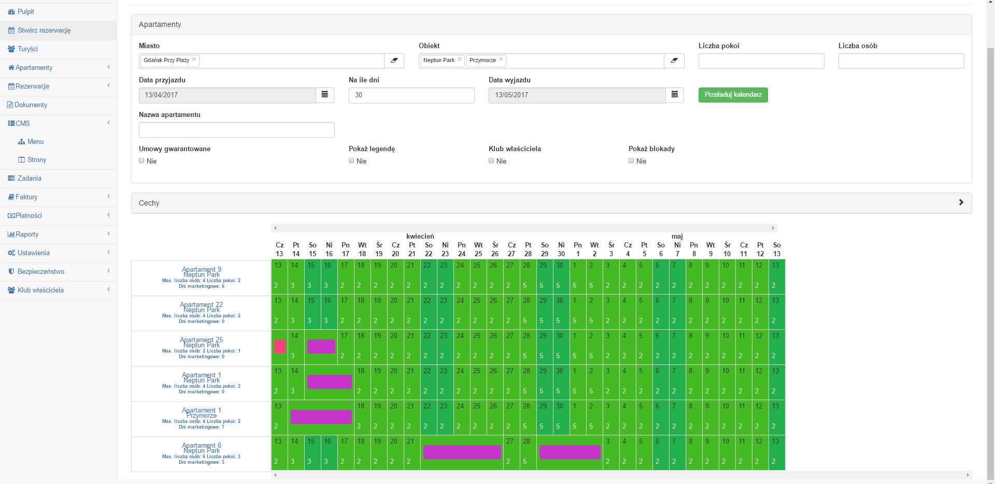Expand the Bezpieczeństwo sidebar submenu
The width and height of the screenshot is (995, 484).
pos(108,271)
